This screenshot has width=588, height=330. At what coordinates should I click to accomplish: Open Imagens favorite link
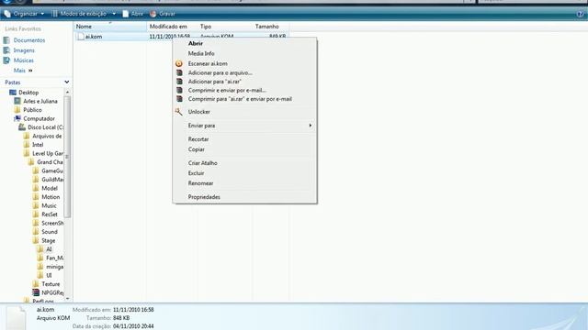[24, 50]
